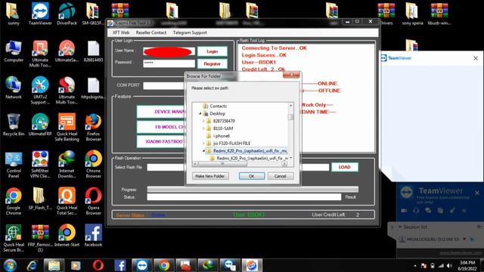Launch Opera Browser desktop shortcut
Screen dimensions: 484x272
tap(93, 201)
